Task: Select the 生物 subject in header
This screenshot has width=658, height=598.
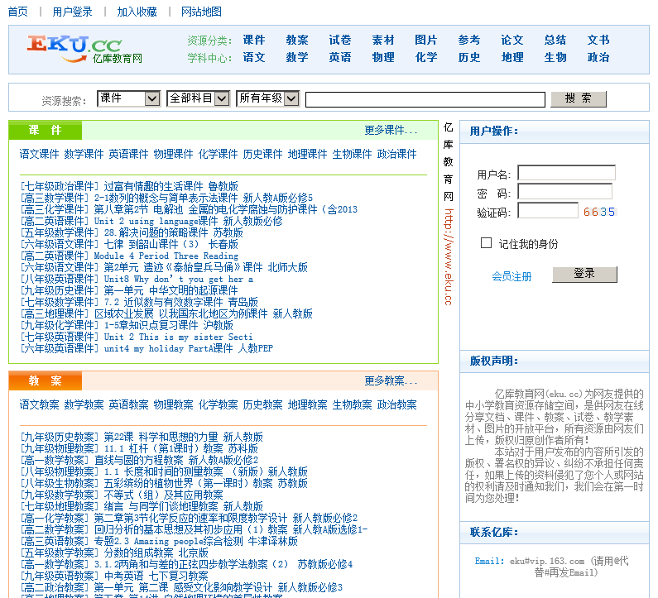Action: click(x=555, y=57)
